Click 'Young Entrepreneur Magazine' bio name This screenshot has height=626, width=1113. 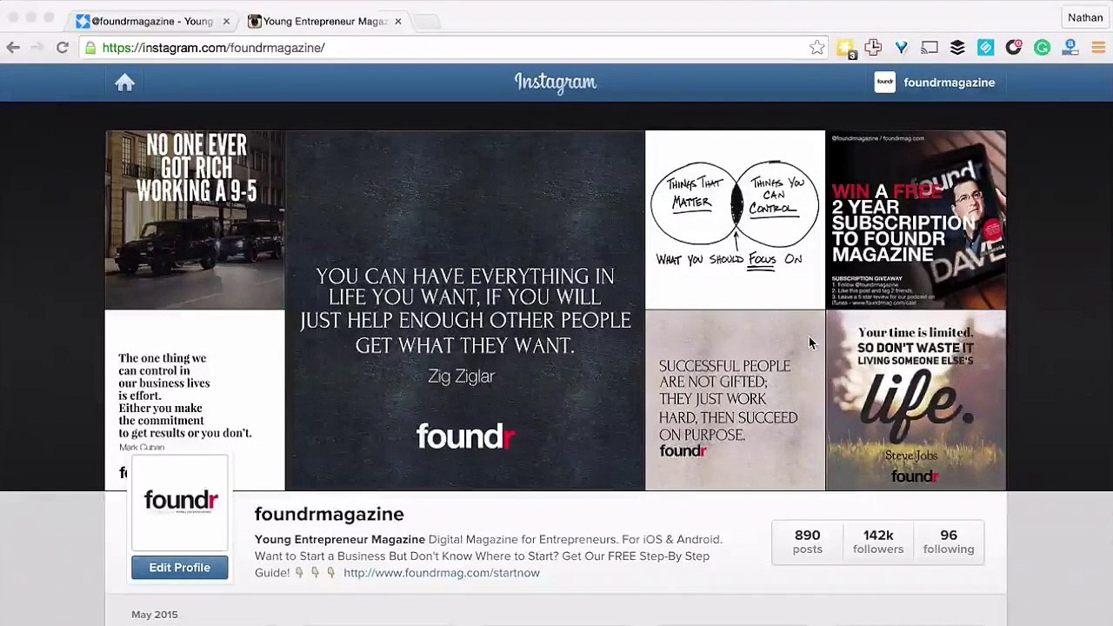340,540
